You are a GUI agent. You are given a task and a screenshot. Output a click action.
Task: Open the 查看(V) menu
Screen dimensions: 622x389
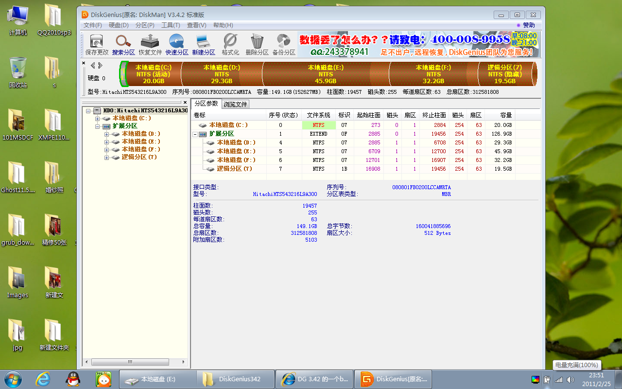tap(196, 25)
